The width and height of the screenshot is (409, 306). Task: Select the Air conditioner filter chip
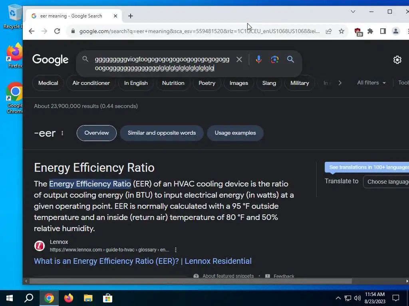(x=91, y=83)
